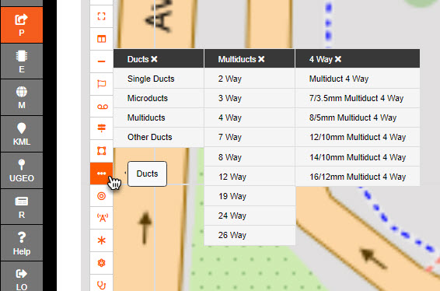
Task: Choose Other Ducts from Ducts menu
Action: click(159, 137)
